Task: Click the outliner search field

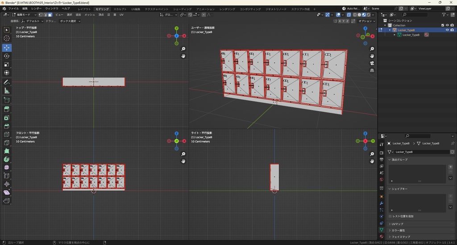Action: 415,15
